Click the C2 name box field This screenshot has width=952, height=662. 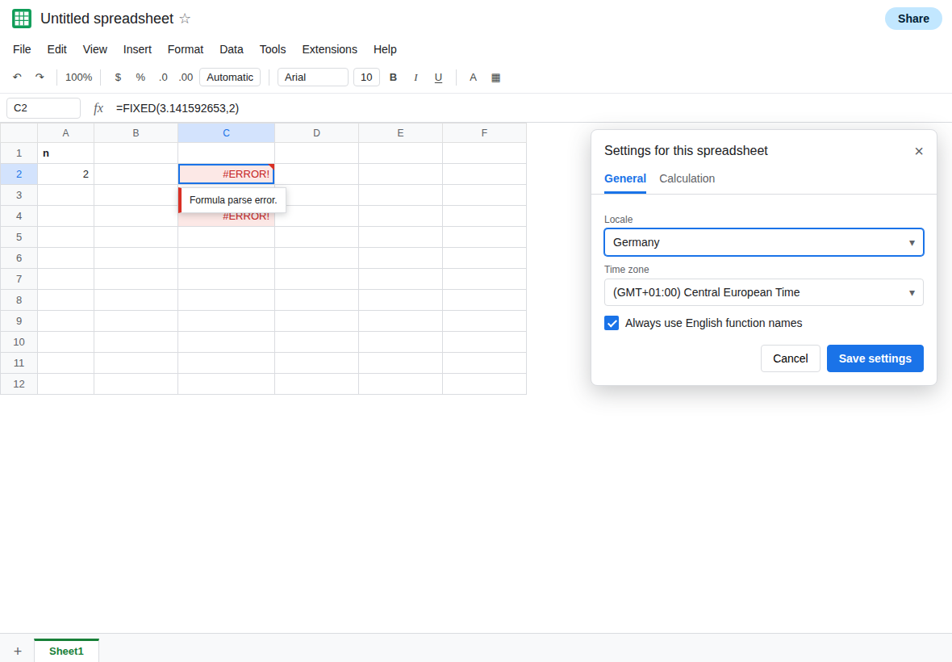[x=43, y=108]
